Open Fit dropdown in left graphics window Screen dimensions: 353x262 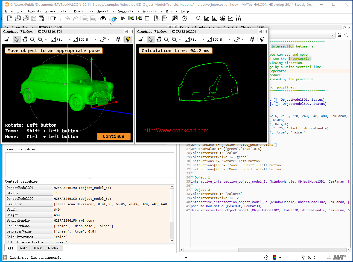pyautogui.click(x=70, y=40)
